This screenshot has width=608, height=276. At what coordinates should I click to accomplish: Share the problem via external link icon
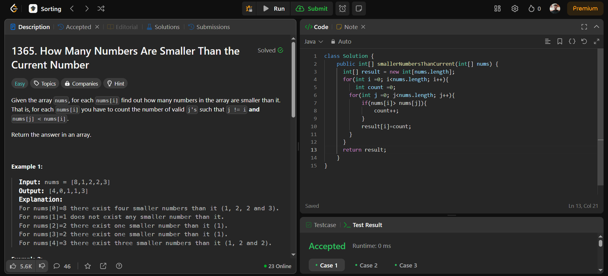coord(103,266)
